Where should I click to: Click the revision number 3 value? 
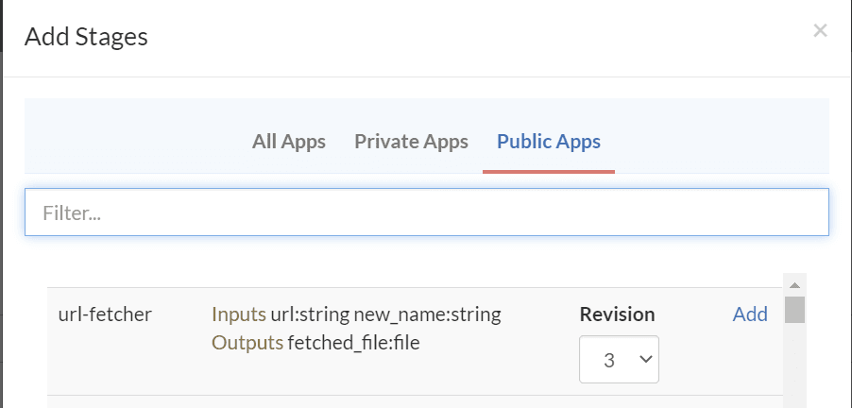click(608, 360)
